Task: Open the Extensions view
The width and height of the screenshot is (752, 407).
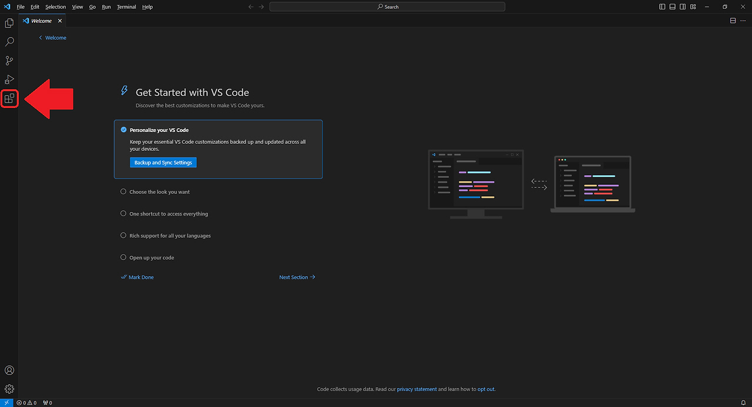Action: [x=9, y=98]
